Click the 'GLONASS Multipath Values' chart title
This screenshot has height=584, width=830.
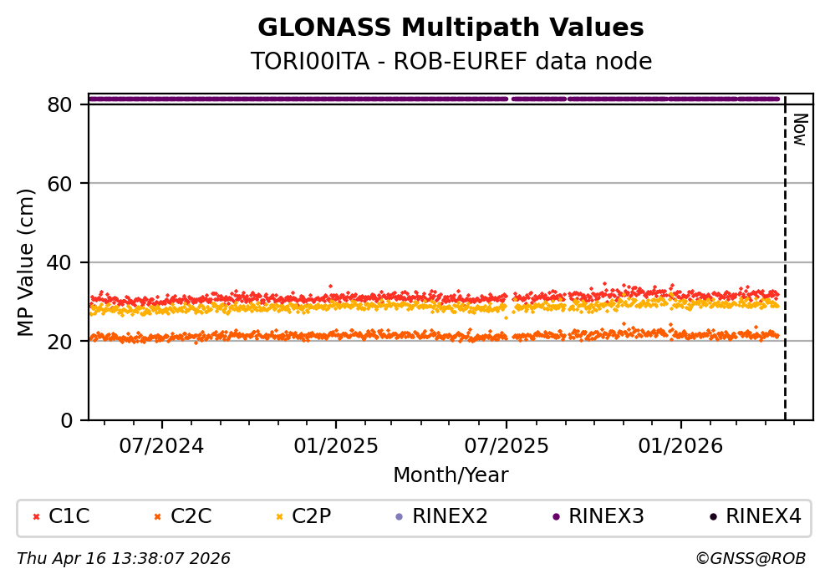[451, 28]
